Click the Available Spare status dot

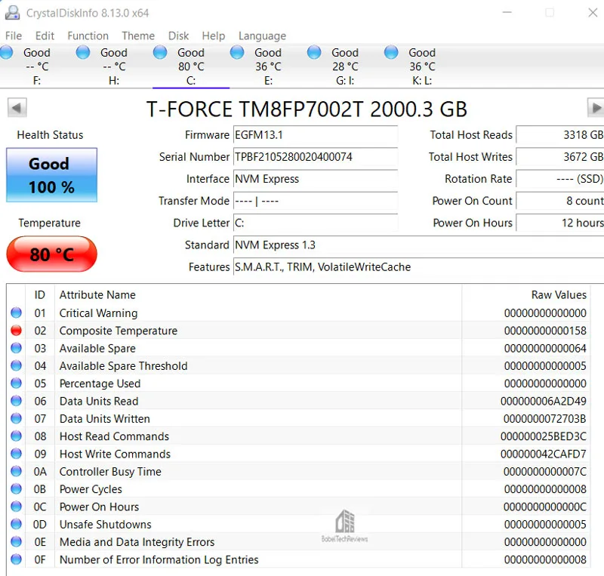tap(16, 348)
